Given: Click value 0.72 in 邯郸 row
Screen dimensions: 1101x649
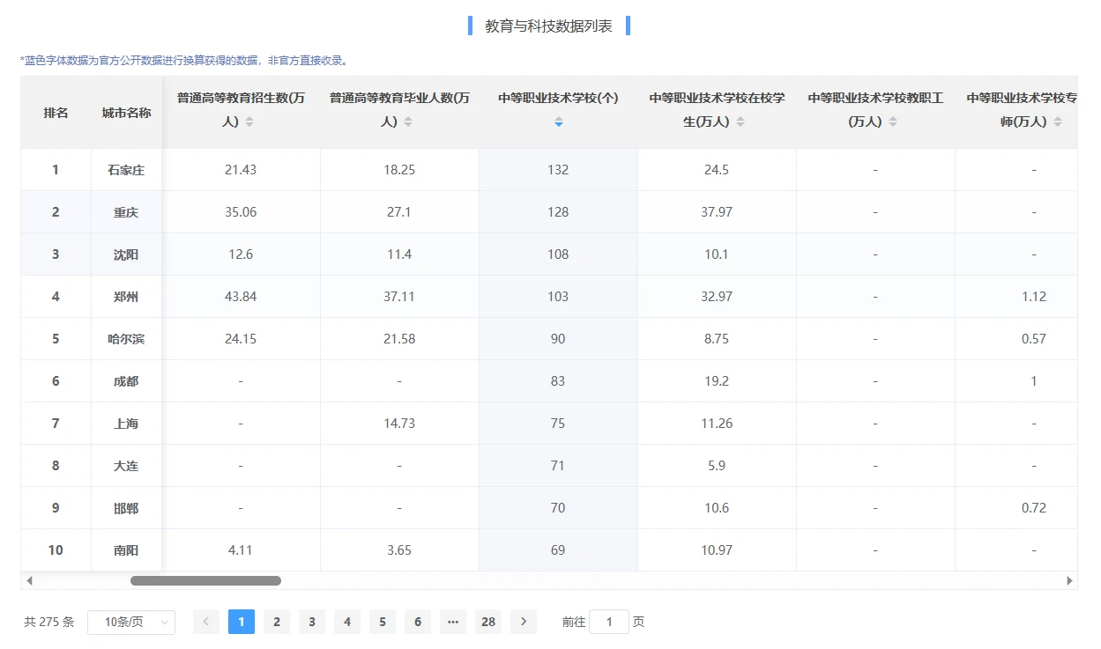Looking at the screenshot, I should click(x=1034, y=508).
